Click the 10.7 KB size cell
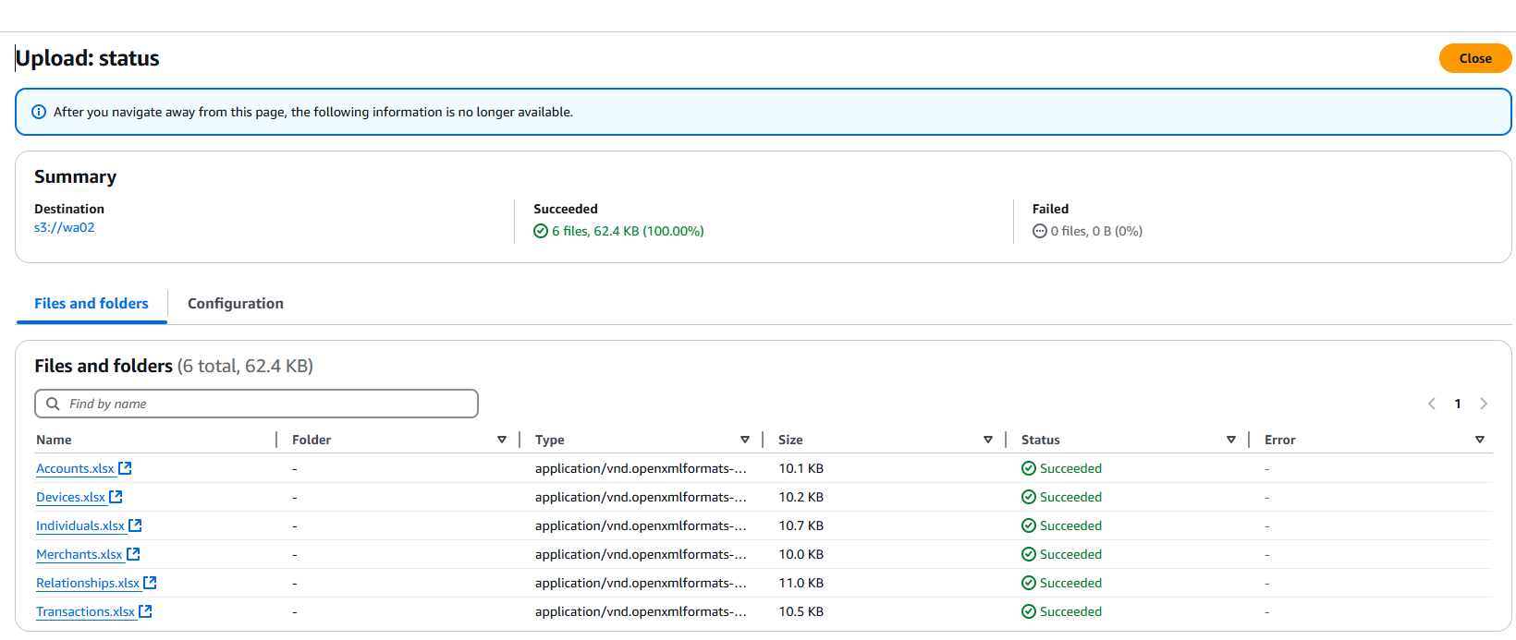1516x640 pixels. click(x=801, y=525)
